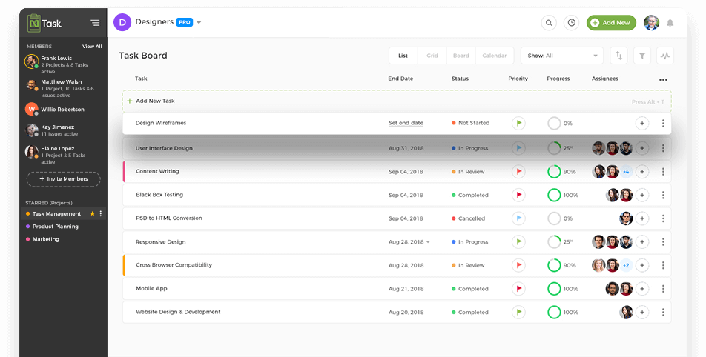Toggle priority flag for Design Wireframes

519,123
